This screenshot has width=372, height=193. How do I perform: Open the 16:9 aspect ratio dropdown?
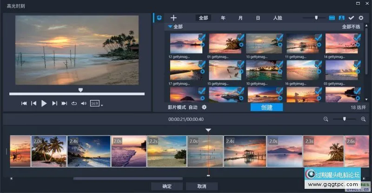[x=102, y=105]
